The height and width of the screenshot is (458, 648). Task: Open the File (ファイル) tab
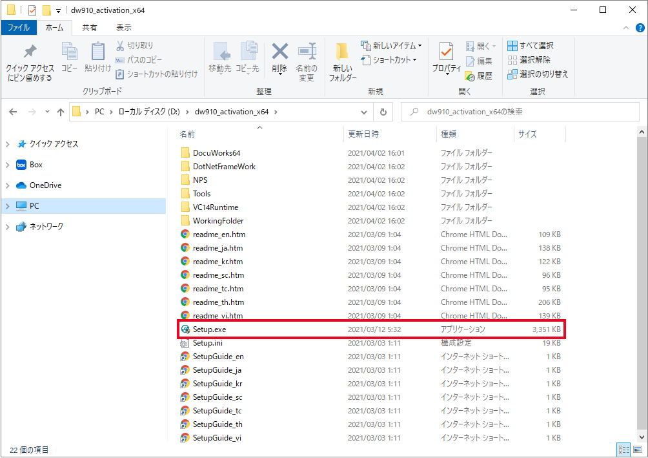19,28
